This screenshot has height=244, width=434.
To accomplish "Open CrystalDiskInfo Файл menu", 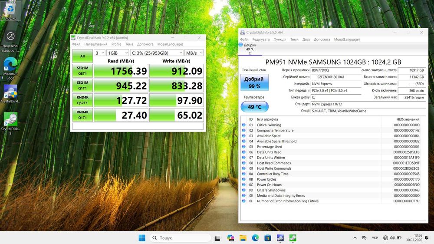I will click(244, 40).
